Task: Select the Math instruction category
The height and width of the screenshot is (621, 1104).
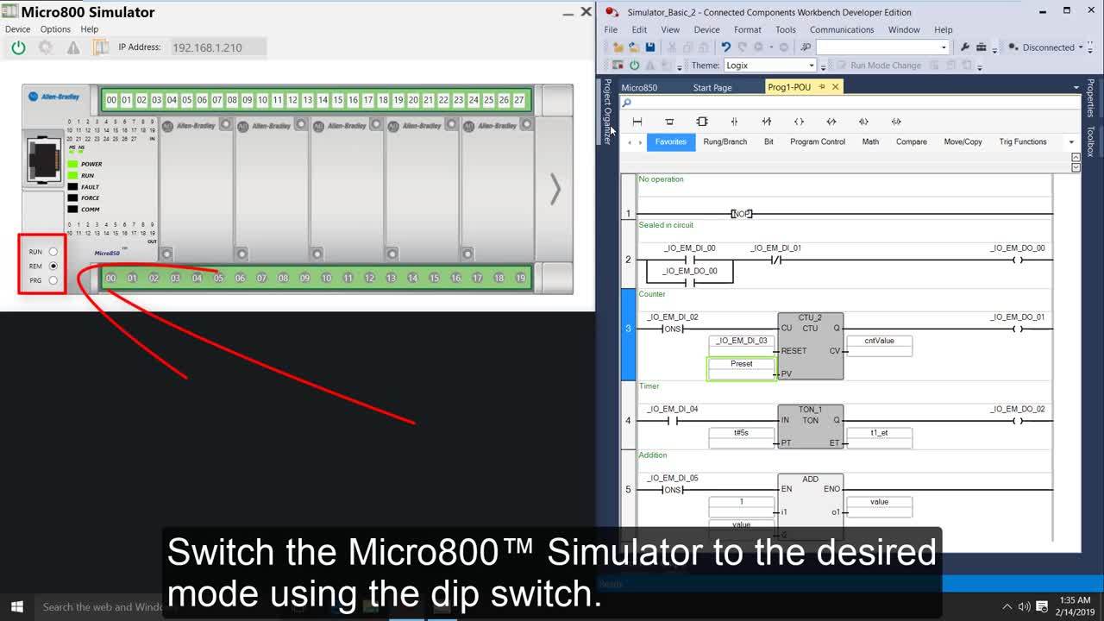Action: pyautogui.click(x=871, y=142)
